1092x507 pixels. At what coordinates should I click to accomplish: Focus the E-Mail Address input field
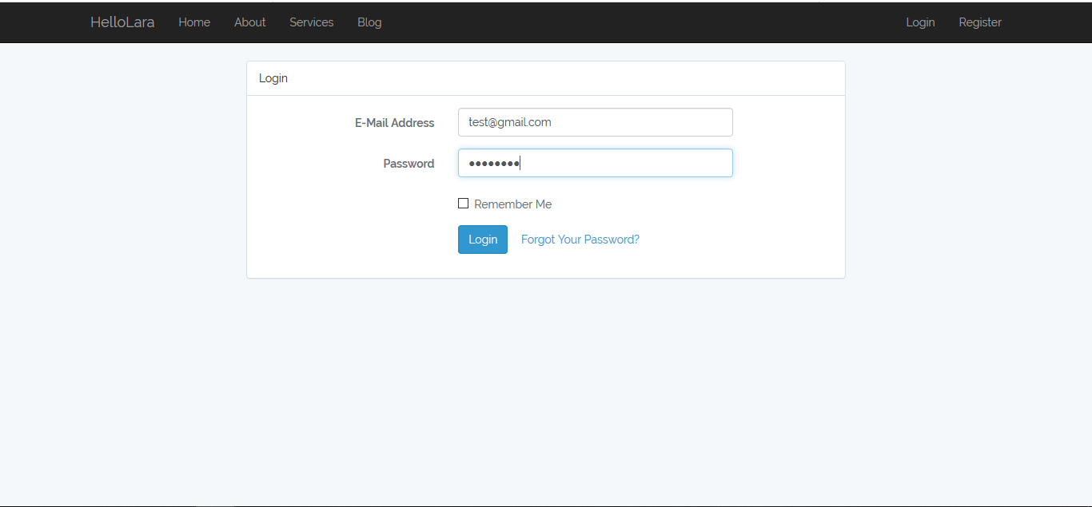coord(595,122)
